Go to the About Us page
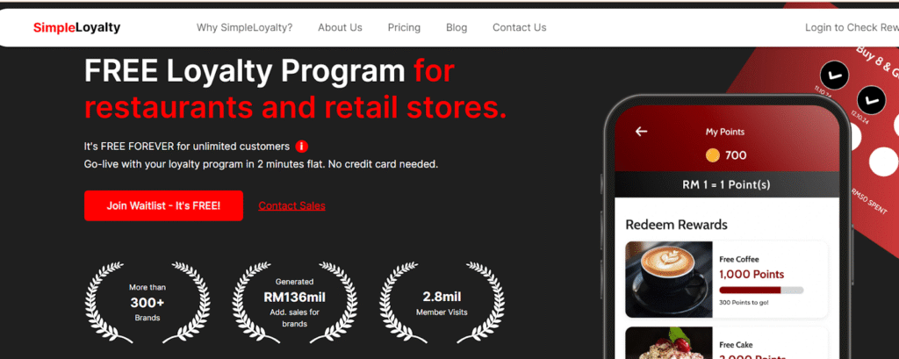This screenshot has height=359, width=899. (x=340, y=27)
